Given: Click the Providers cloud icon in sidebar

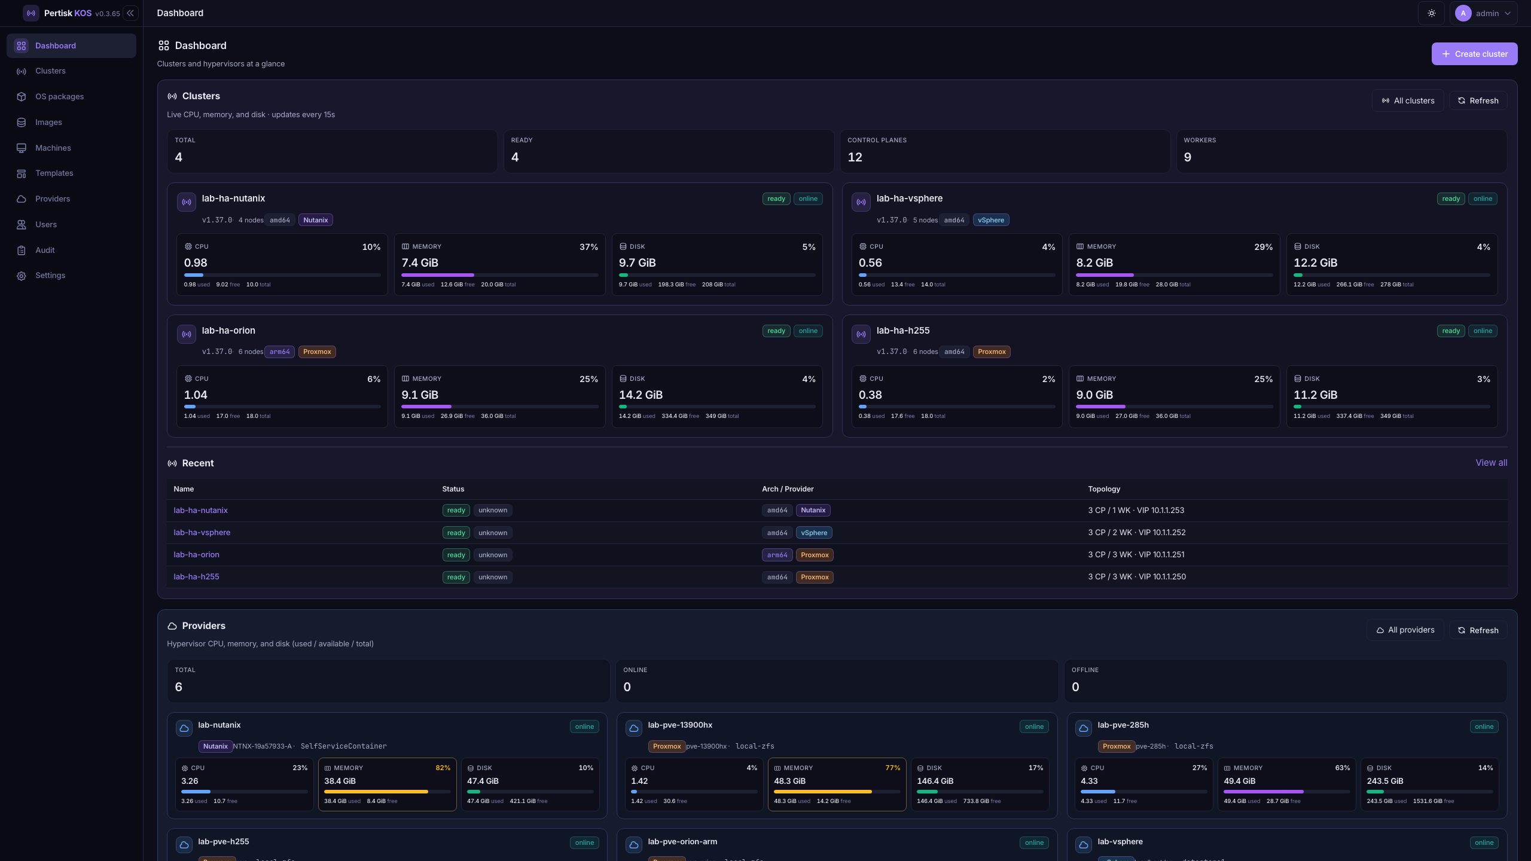Looking at the screenshot, I should click(x=22, y=199).
